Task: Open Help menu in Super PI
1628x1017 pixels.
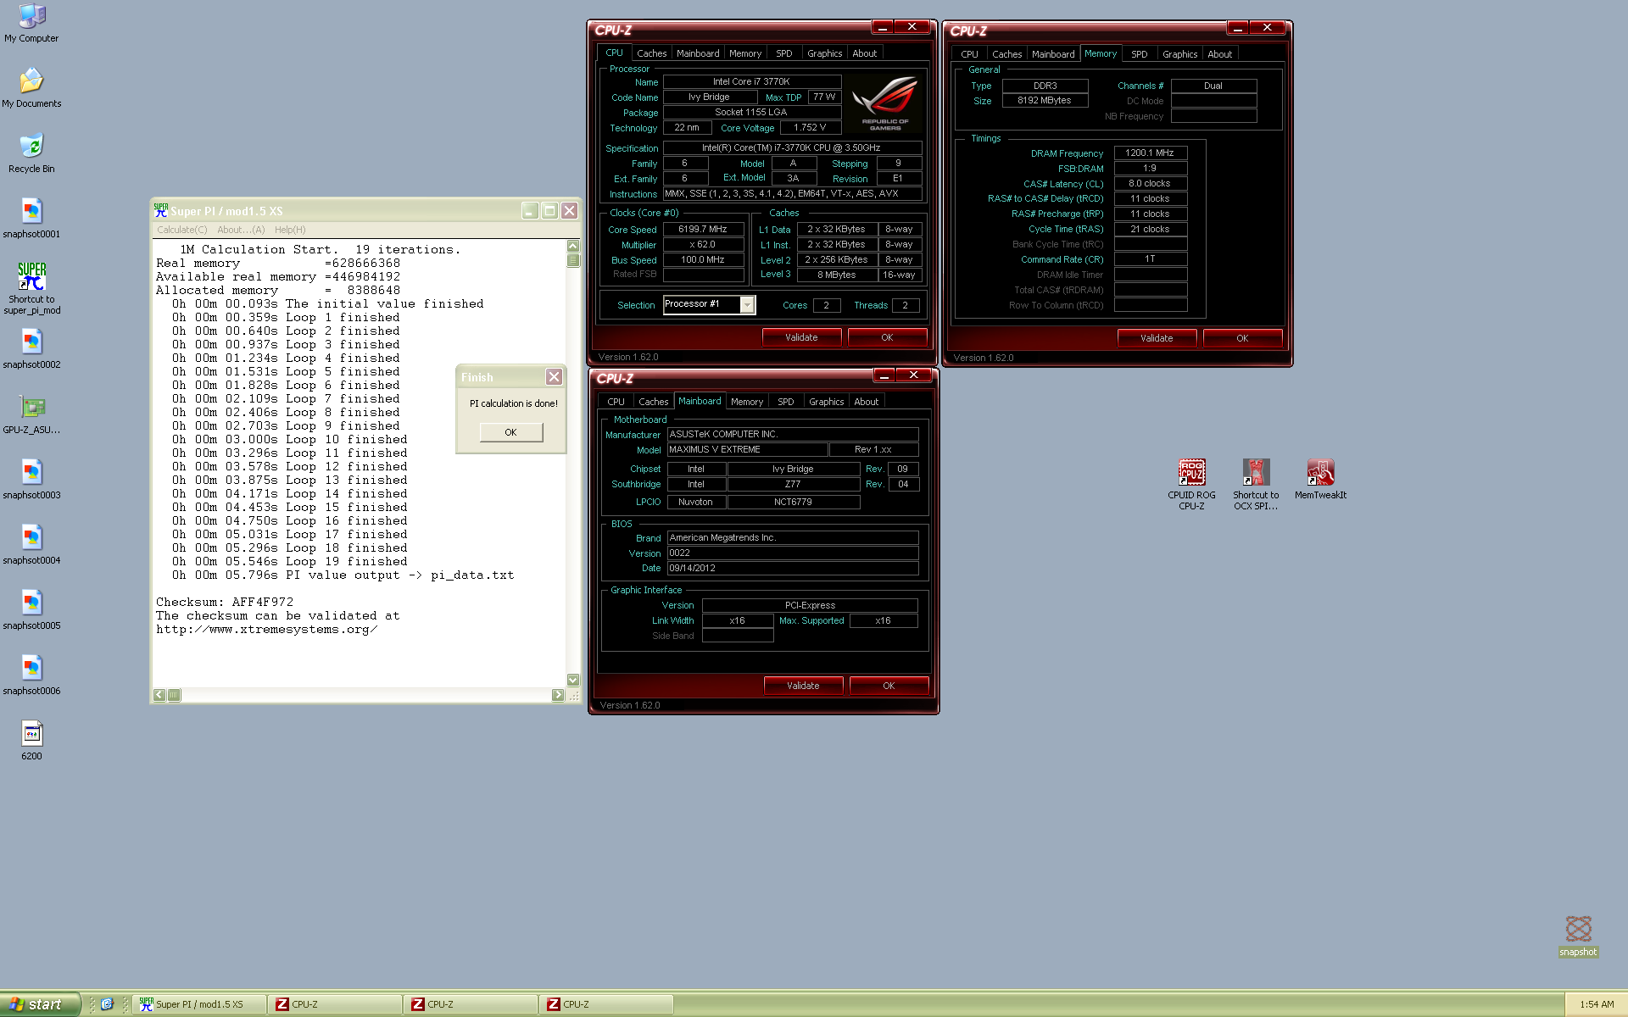Action: (x=290, y=230)
